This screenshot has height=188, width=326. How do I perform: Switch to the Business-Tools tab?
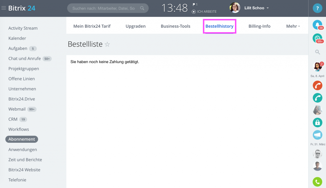(x=175, y=26)
